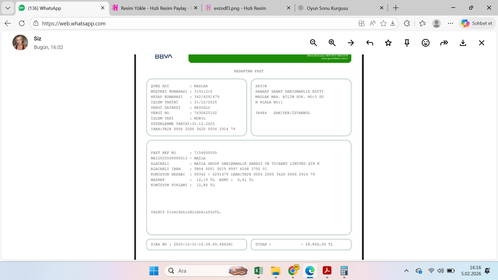Open Excel from the taskbar
498x280 pixels.
[259, 271]
